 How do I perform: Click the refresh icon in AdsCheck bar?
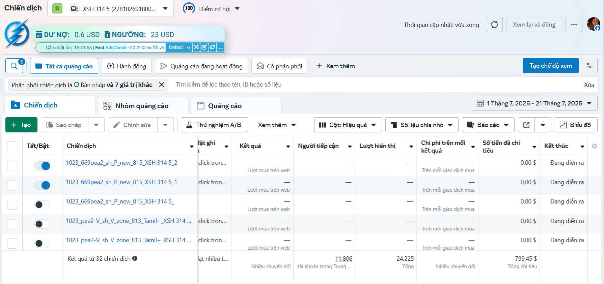212,47
